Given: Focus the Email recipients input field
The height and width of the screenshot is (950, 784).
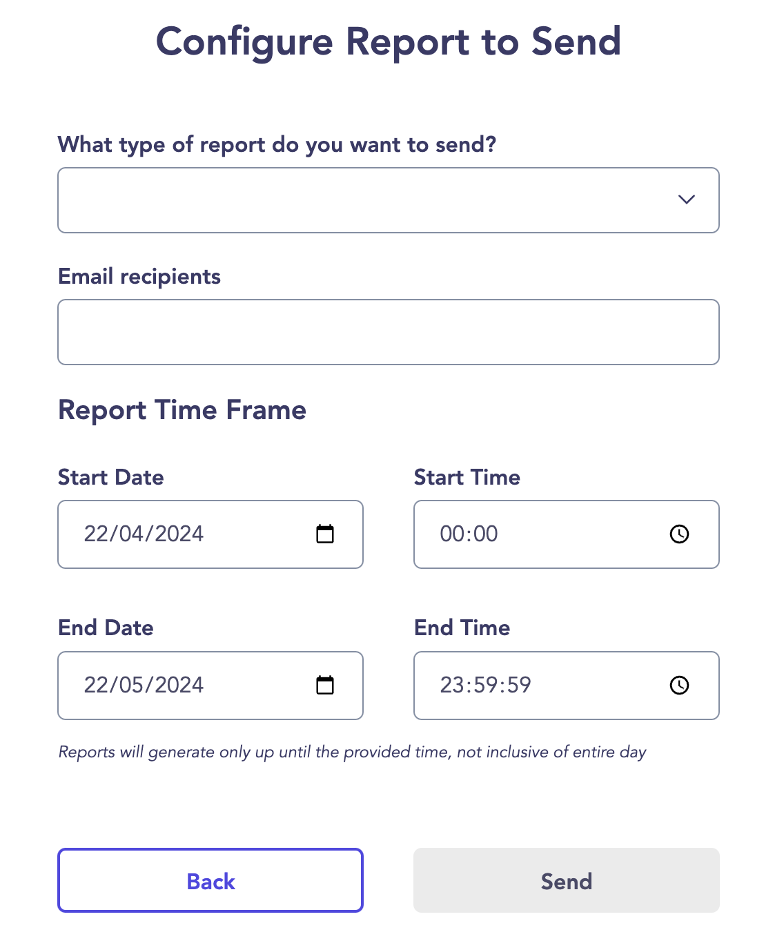Looking at the screenshot, I should pos(389,332).
